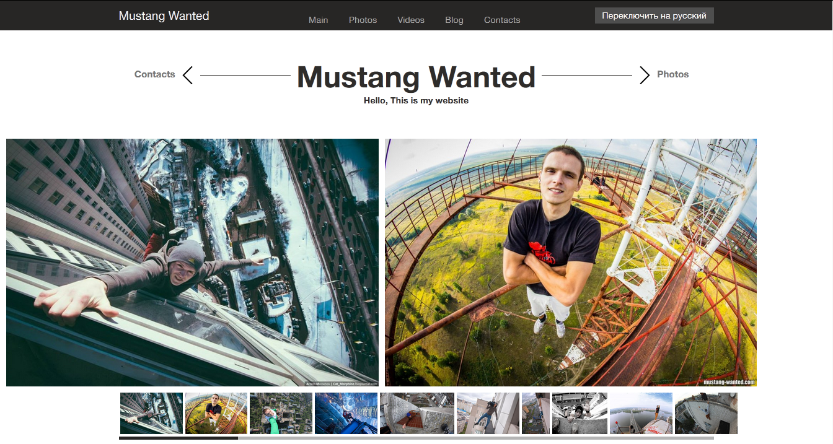Open the Blog navigation item
Viewport: 833px width, 444px height.
[454, 20]
